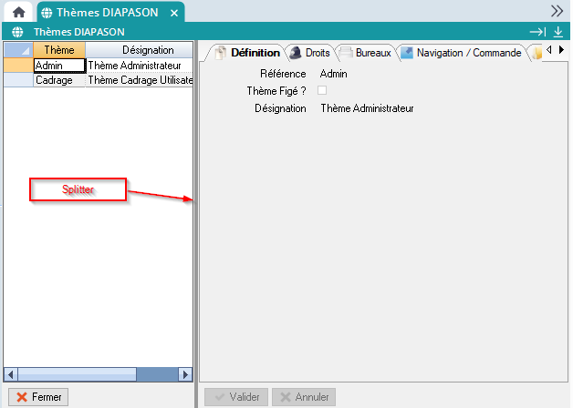
Task: Open the Droits tab
Action: point(309,53)
